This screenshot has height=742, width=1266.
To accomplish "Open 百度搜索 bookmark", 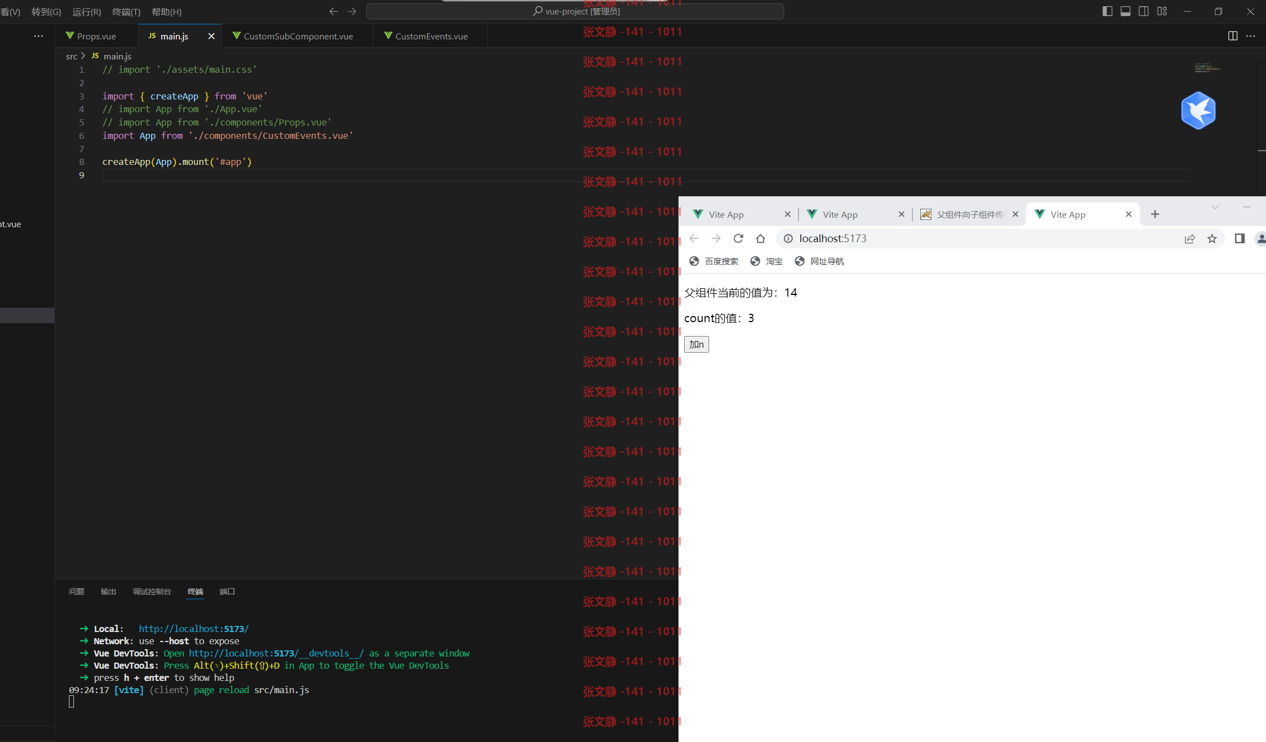I will (714, 261).
